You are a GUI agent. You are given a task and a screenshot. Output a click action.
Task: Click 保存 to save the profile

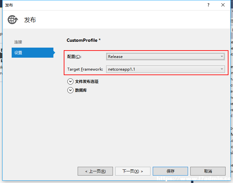click(170, 171)
